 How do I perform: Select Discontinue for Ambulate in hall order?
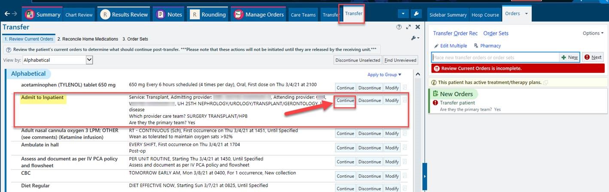pos(369,147)
